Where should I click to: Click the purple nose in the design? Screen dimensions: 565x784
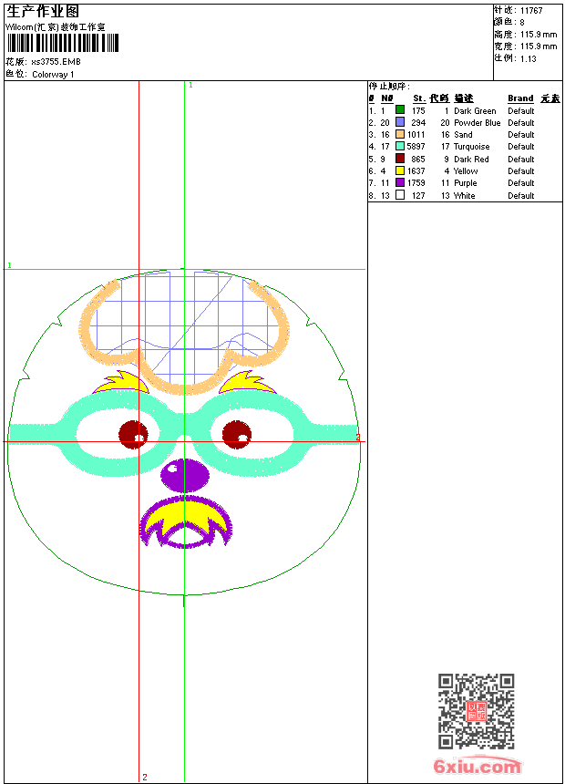[x=185, y=476]
